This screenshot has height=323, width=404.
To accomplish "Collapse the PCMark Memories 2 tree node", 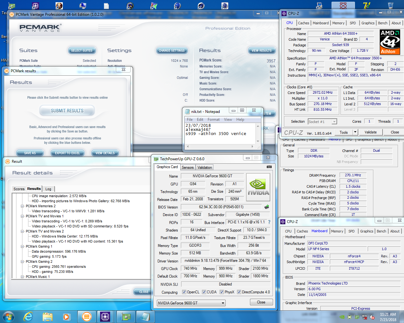I will click(22, 206).
